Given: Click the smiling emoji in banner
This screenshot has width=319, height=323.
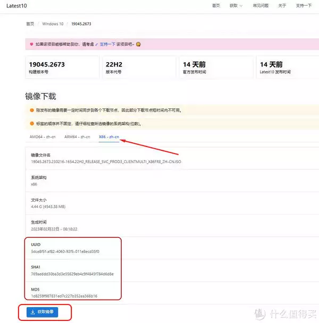Looking at the screenshot, I should pyautogui.click(x=138, y=44).
